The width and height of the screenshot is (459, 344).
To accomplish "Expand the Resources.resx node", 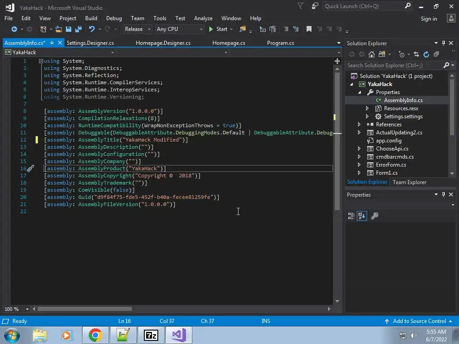I will pos(368,108).
